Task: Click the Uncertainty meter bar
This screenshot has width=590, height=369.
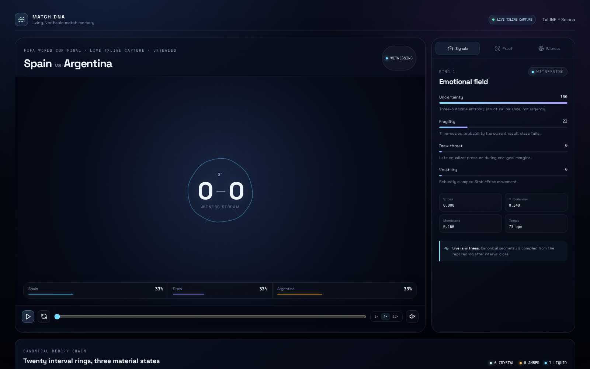Action: pyautogui.click(x=503, y=103)
